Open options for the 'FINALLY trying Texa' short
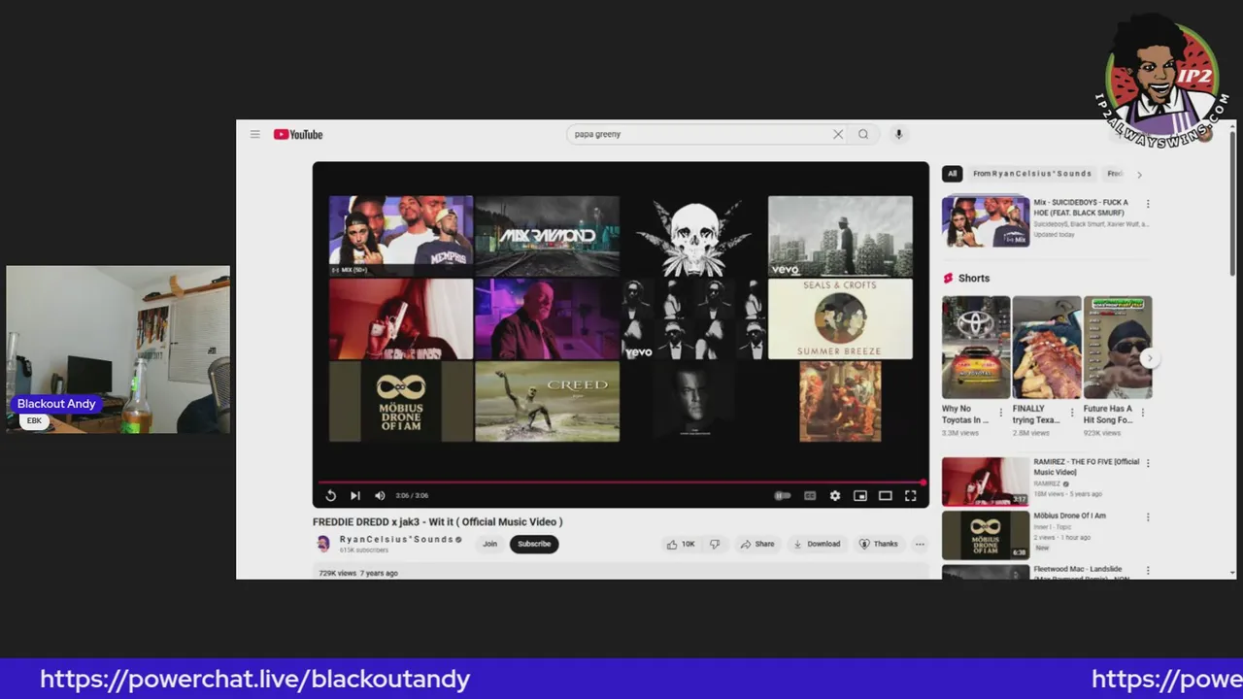Viewport: 1243px width, 699px height. [1072, 412]
